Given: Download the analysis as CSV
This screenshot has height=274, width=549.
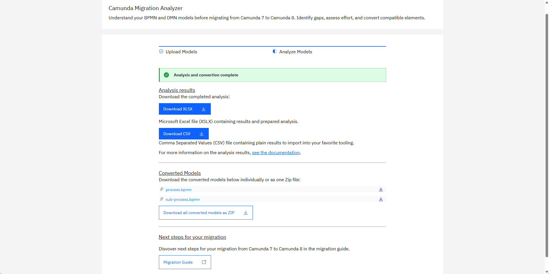Looking at the screenshot, I should pos(183,134).
